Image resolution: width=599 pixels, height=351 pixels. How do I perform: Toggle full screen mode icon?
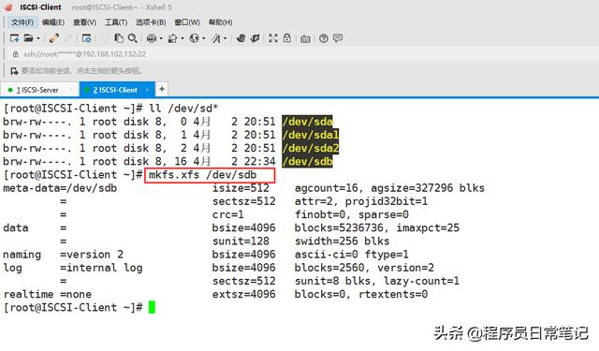click(x=273, y=38)
